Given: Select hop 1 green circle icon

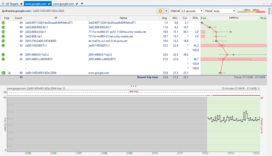Looking at the screenshot, I should tap(3, 23).
